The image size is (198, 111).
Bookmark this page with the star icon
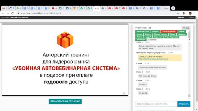click(178, 13)
